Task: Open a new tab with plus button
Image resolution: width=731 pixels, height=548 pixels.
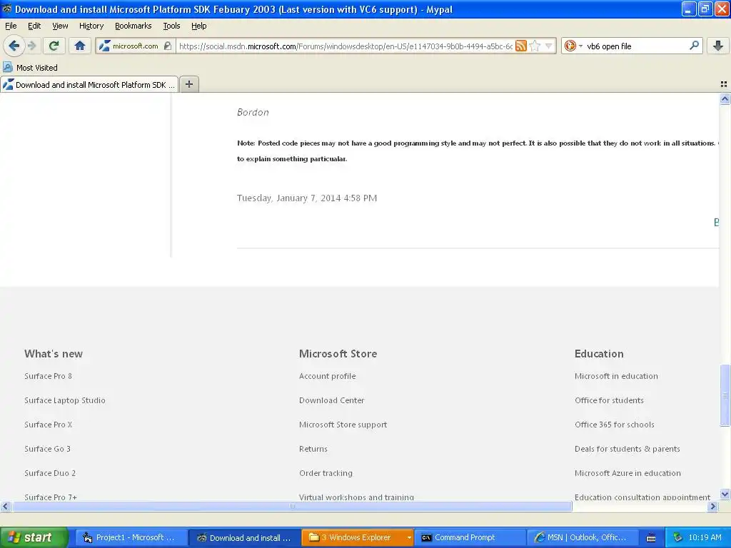Action: pos(188,84)
